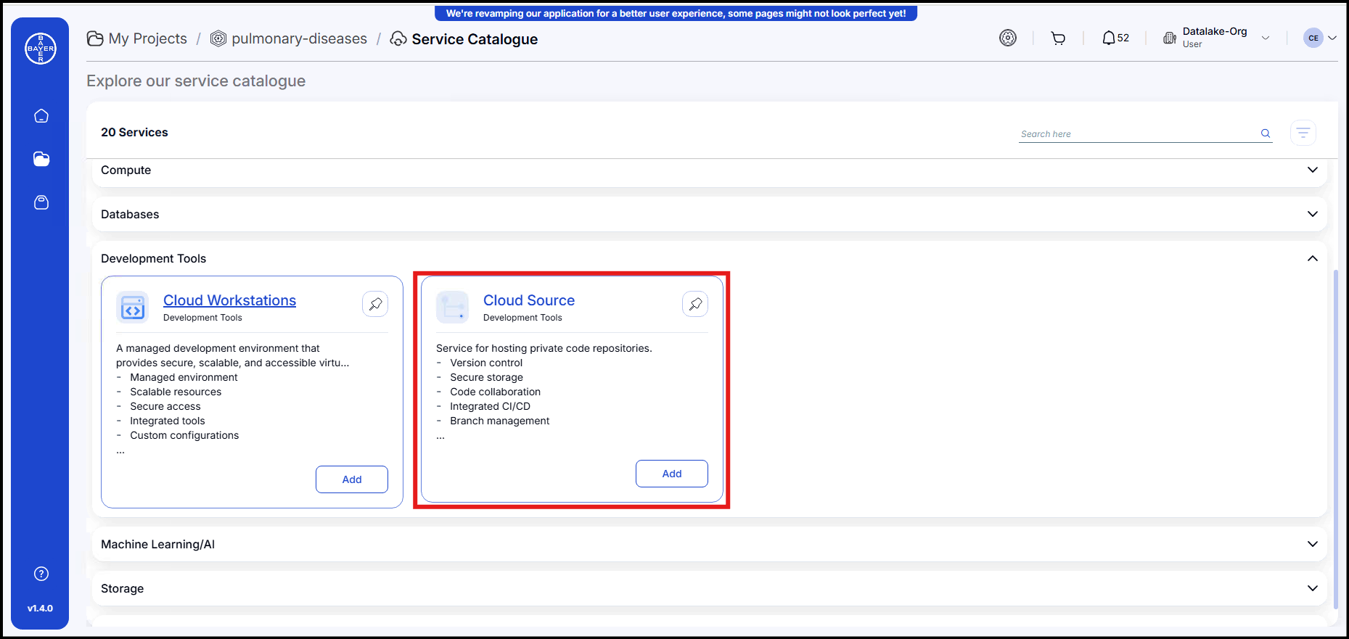Viewport: 1349px width, 639px height.
Task: Click the Service Catalogue breadcrumb title
Action: [x=475, y=39]
